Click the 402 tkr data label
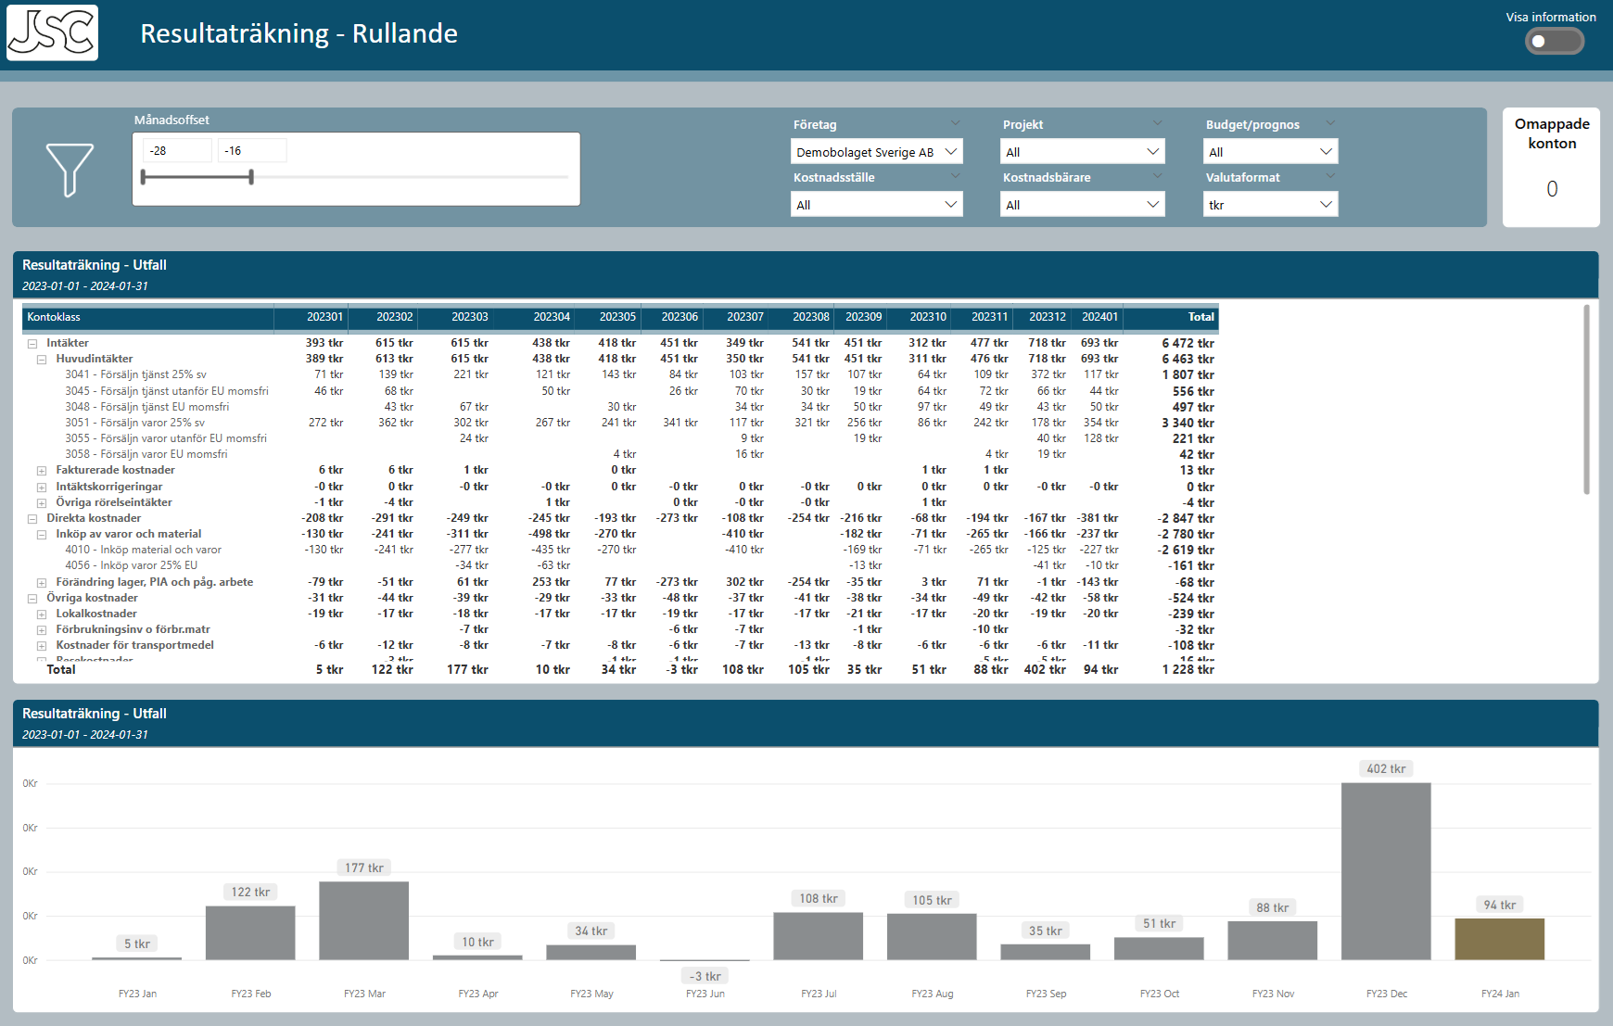This screenshot has width=1613, height=1026. [1386, 768]
